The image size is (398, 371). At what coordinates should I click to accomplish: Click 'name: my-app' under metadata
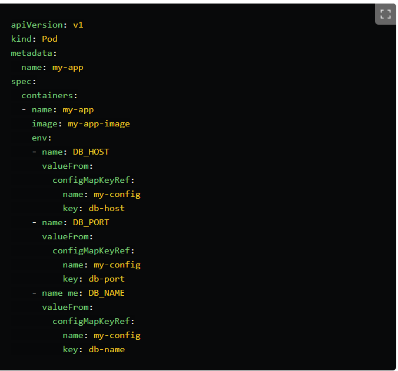click(x=52, y=68)
